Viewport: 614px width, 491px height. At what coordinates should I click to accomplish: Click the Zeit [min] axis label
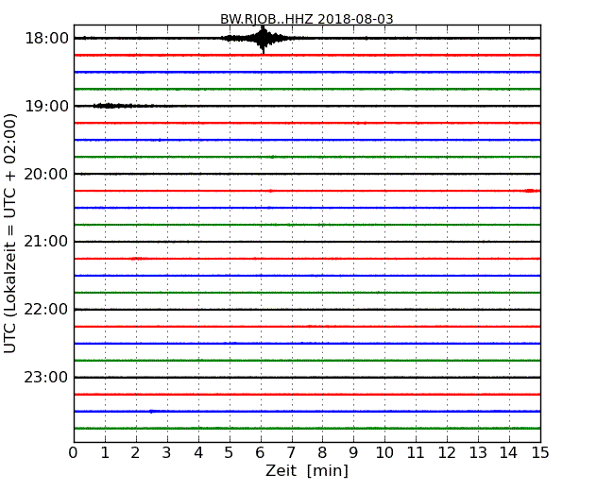(307, 470)
